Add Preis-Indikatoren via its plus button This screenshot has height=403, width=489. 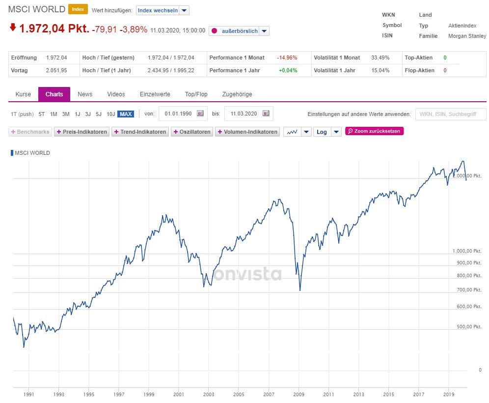pos(59,132)
